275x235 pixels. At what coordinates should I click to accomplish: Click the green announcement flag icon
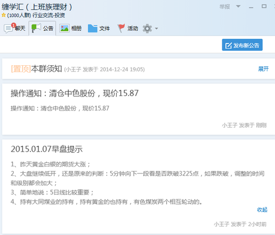[36, 28]
